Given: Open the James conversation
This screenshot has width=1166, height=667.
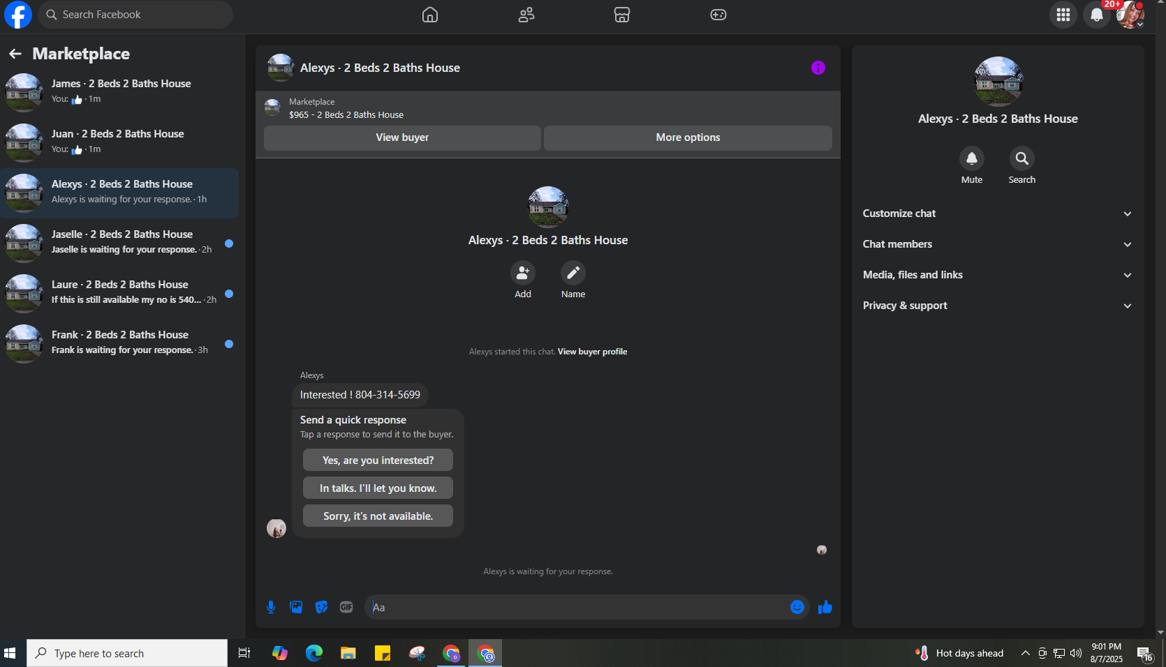Looking at the screenshot, I should tap(119, 93).
